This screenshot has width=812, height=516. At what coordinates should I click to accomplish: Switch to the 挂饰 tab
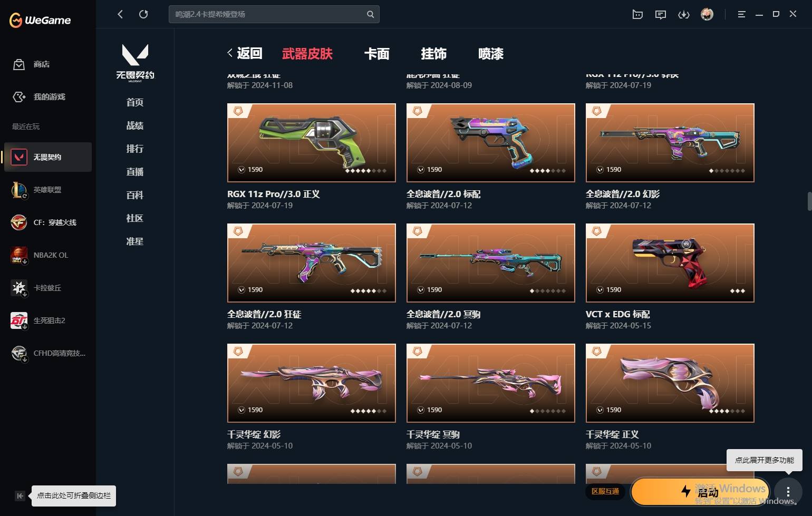(434, 54)
